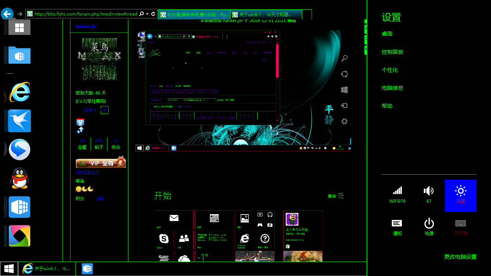Click the grey Windows tile icon on the left edge
The image size is (491, 276).
(19, 27)
